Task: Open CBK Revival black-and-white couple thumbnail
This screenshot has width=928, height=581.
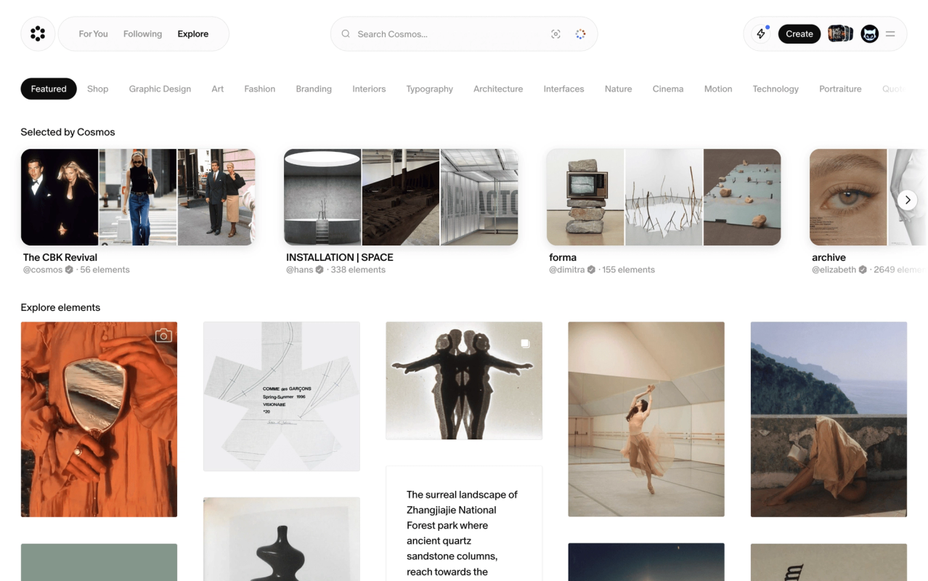Action: [x=60, y=197]
